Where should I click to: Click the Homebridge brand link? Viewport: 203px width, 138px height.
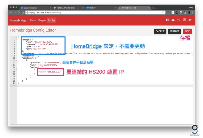click(x=18, y=20)
